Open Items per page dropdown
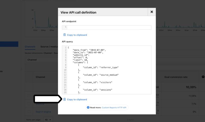Screen dimensions: 205x122 [48, 120]
